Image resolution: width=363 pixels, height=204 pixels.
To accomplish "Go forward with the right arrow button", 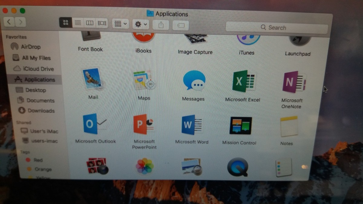I will pos(20,22).
